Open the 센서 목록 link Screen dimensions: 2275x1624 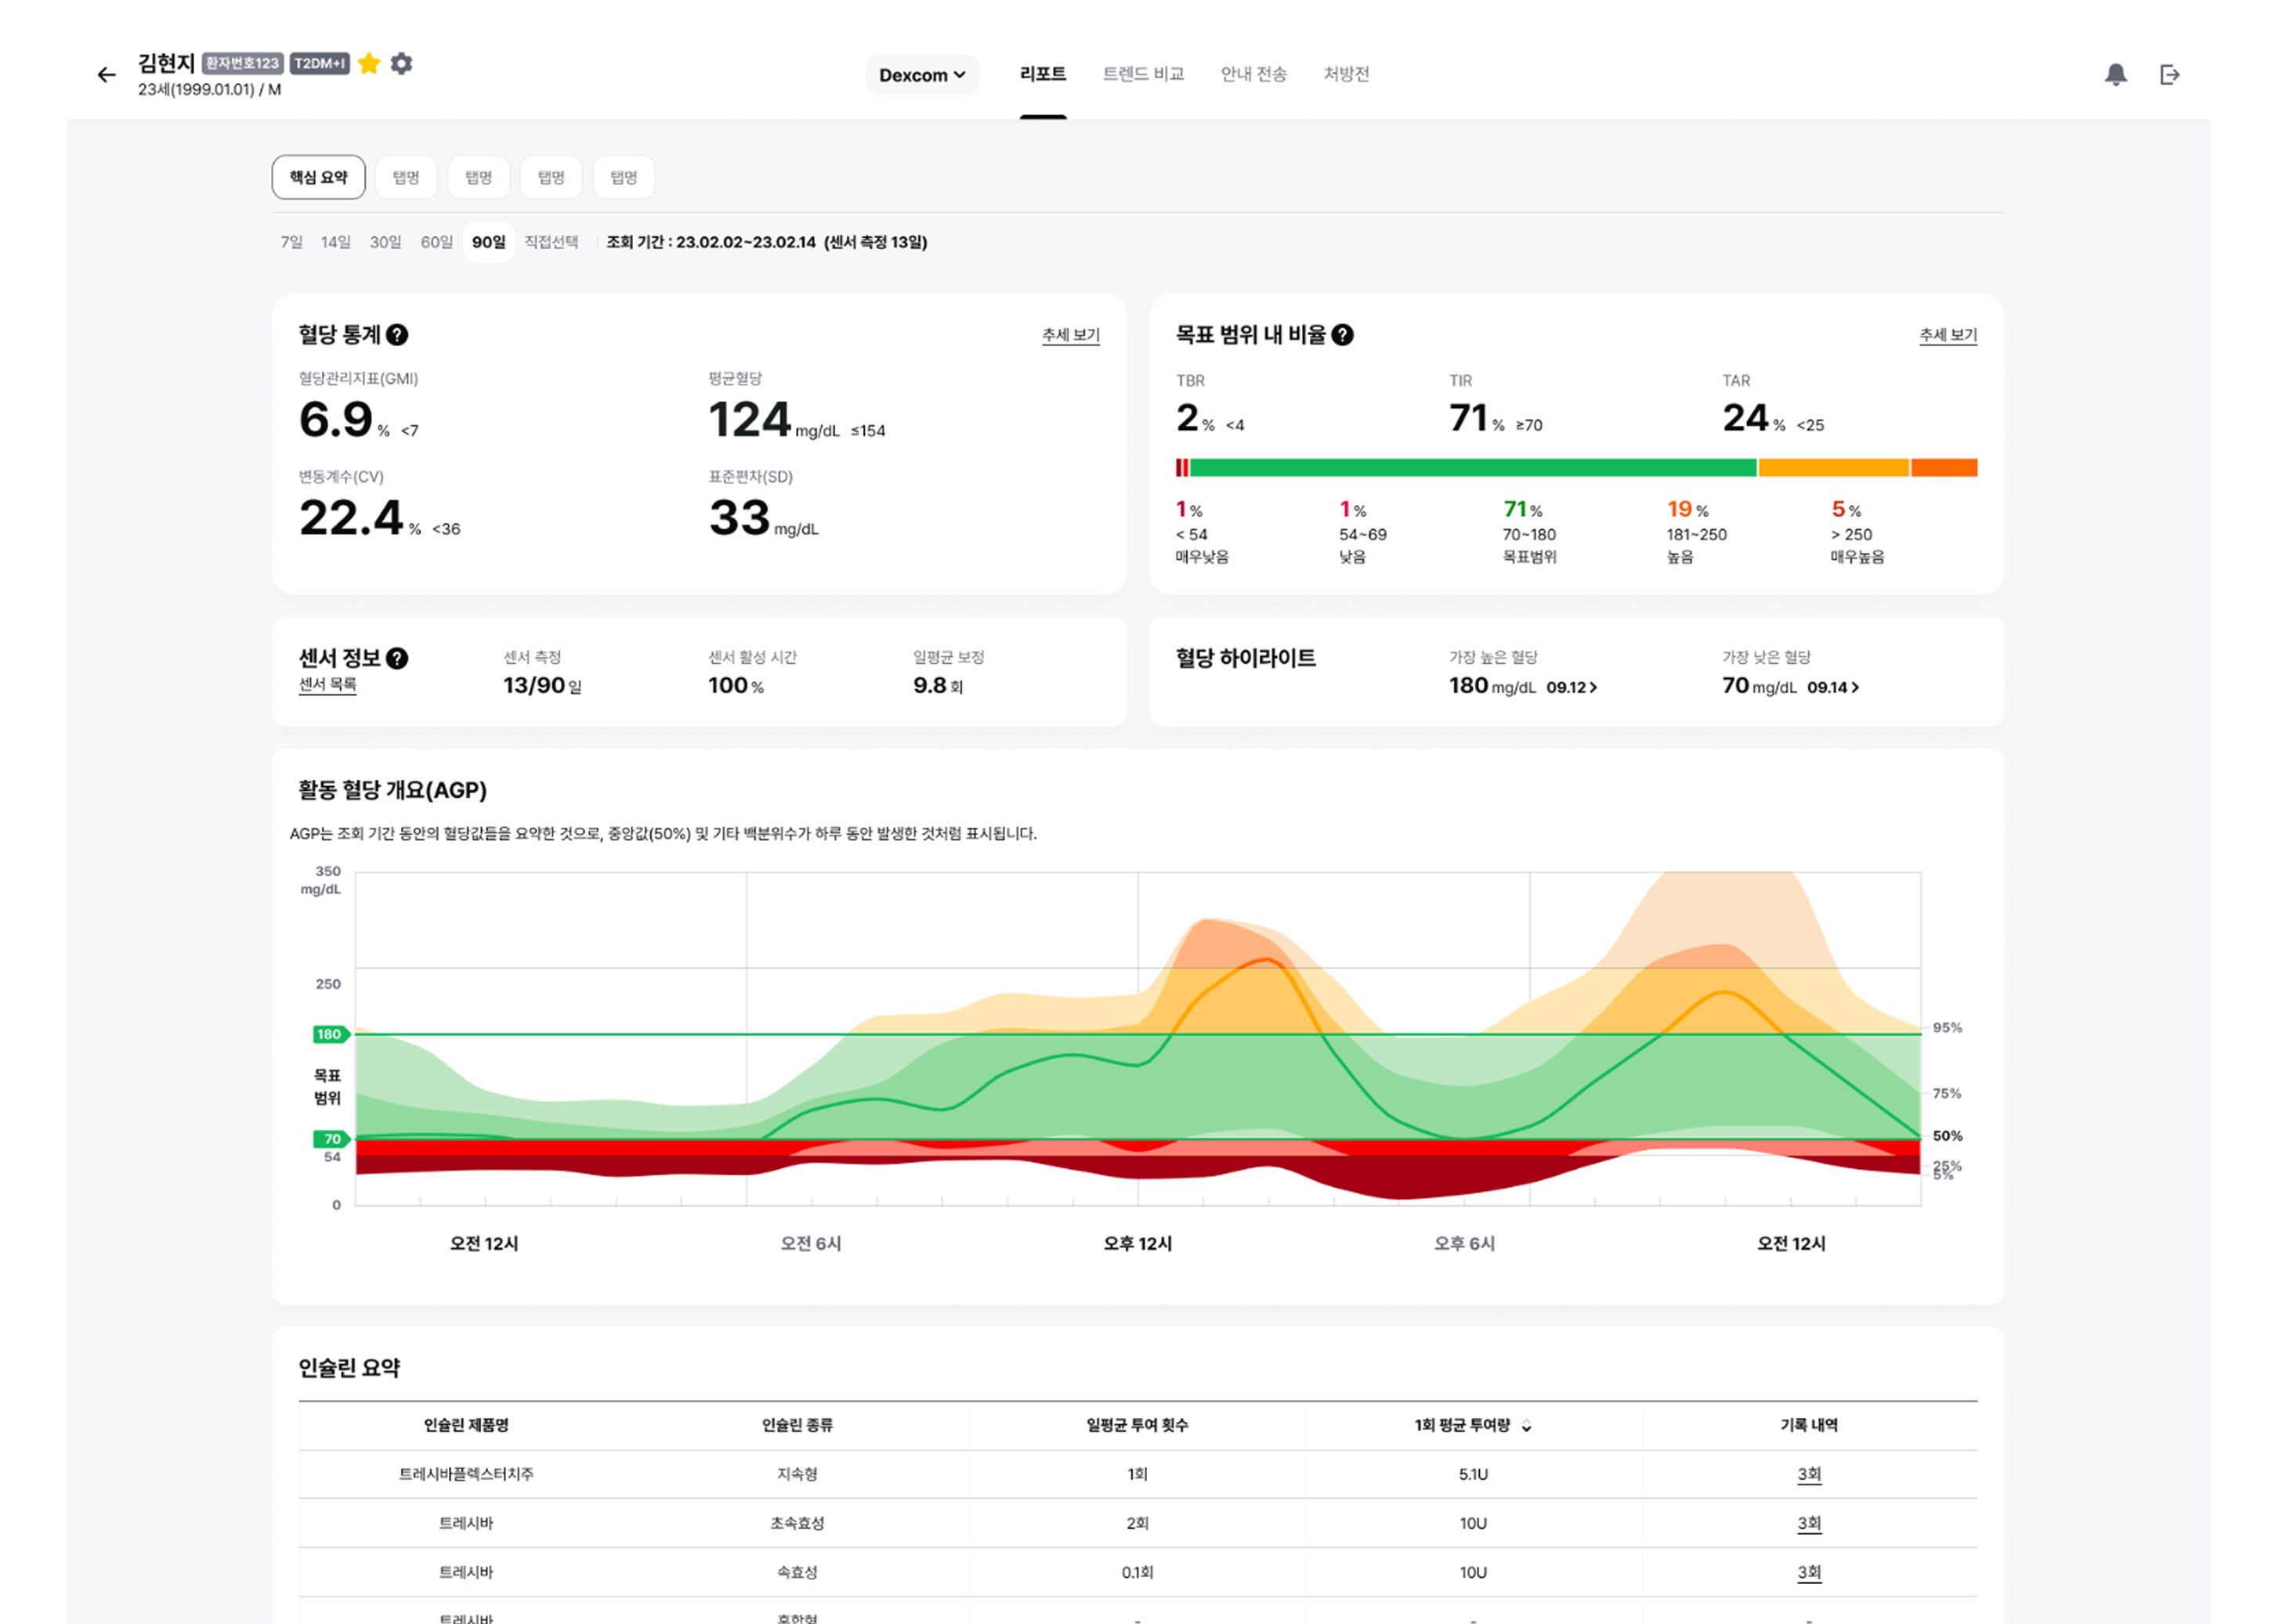327,684
